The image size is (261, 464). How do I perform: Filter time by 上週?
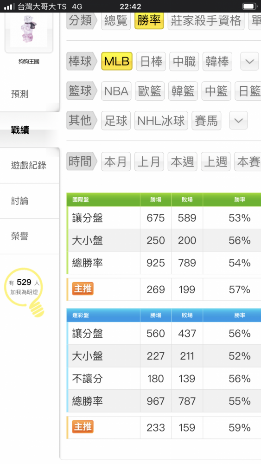click(x=216, y=161)
